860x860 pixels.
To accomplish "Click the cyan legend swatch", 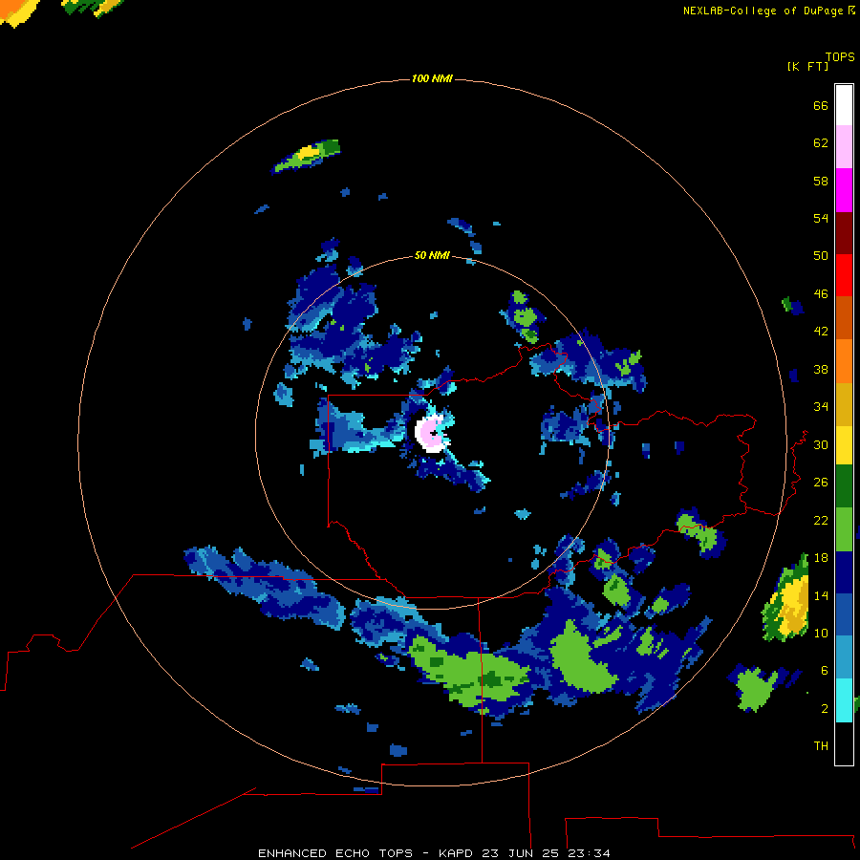I will pyautogui.click(x=844, y=700).
